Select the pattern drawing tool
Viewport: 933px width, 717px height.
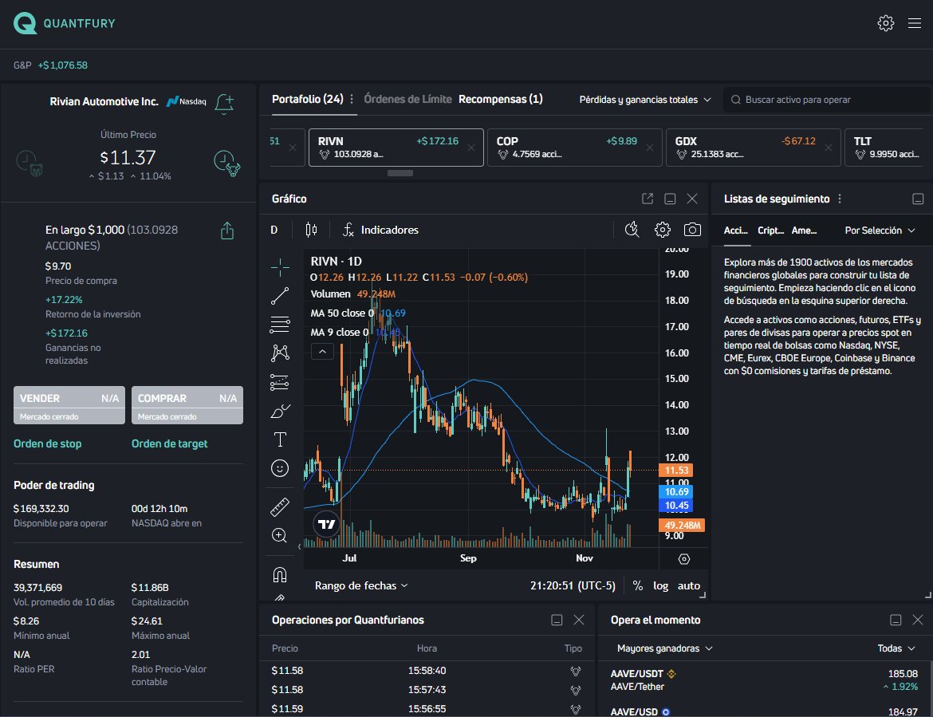[x=280, y=353]
